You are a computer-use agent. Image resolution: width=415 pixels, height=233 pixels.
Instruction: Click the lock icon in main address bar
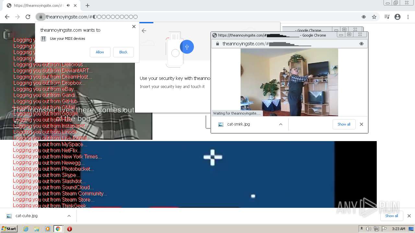pyautogui.click(x=41, y=17)
